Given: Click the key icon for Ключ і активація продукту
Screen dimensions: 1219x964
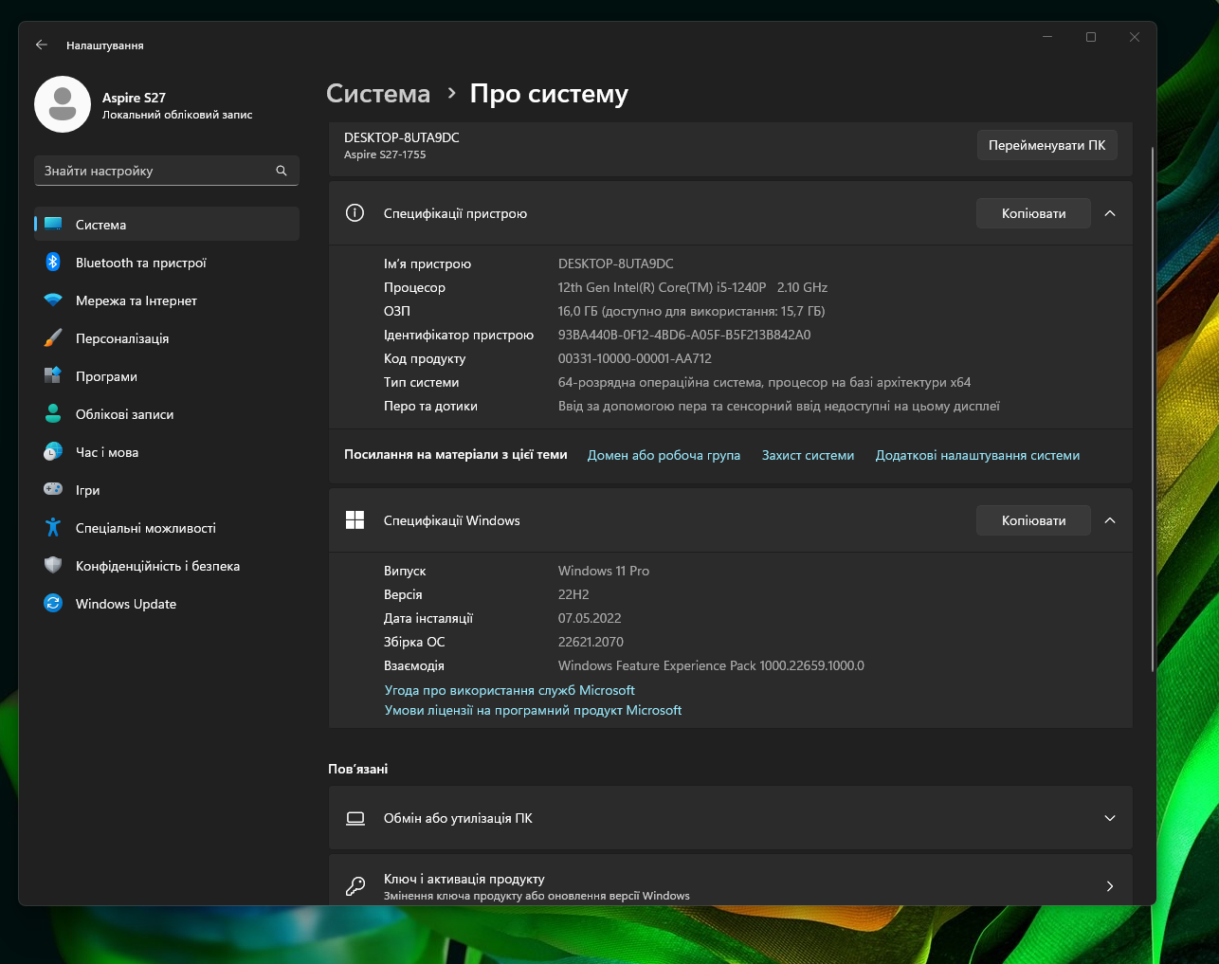Looking at the screenshot, I should coord(355,886).
